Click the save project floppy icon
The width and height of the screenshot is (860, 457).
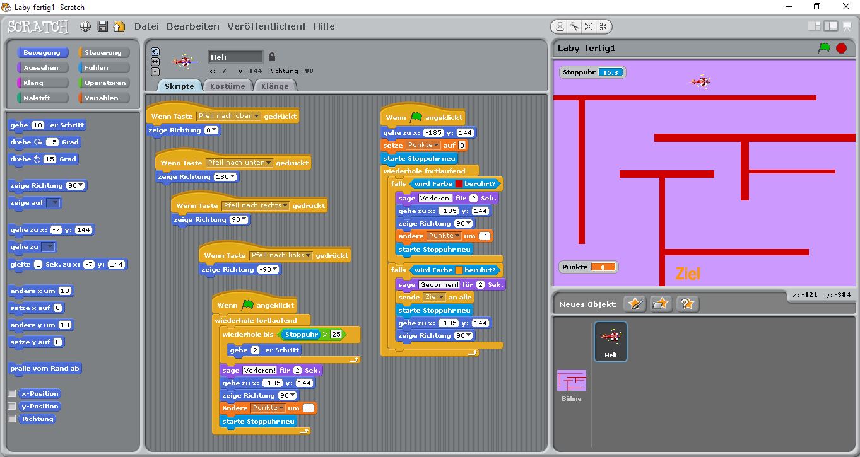pyautogui.click(x=102, y=26)
